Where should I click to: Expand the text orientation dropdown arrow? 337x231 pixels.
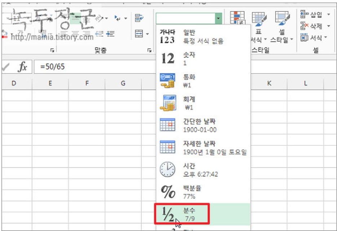coord(106,18)
